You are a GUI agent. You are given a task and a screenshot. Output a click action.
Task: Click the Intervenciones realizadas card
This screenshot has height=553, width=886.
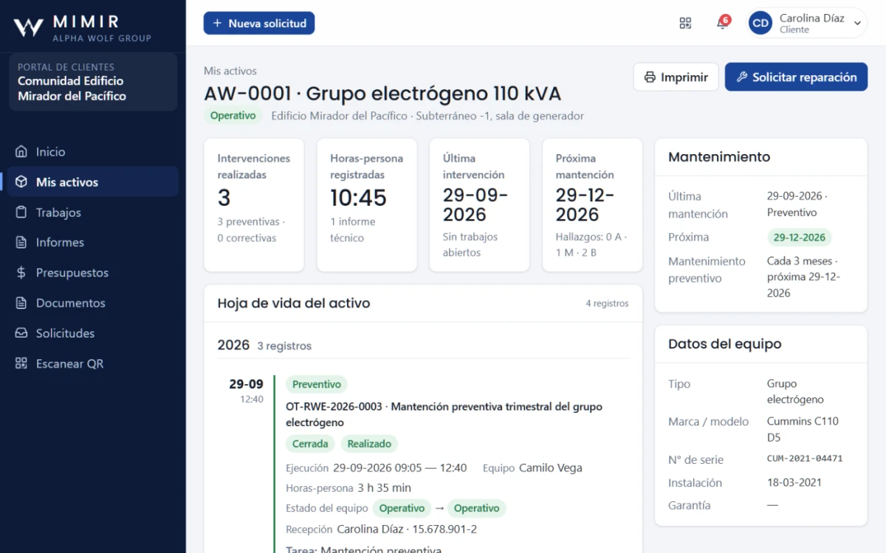[254, 205]
